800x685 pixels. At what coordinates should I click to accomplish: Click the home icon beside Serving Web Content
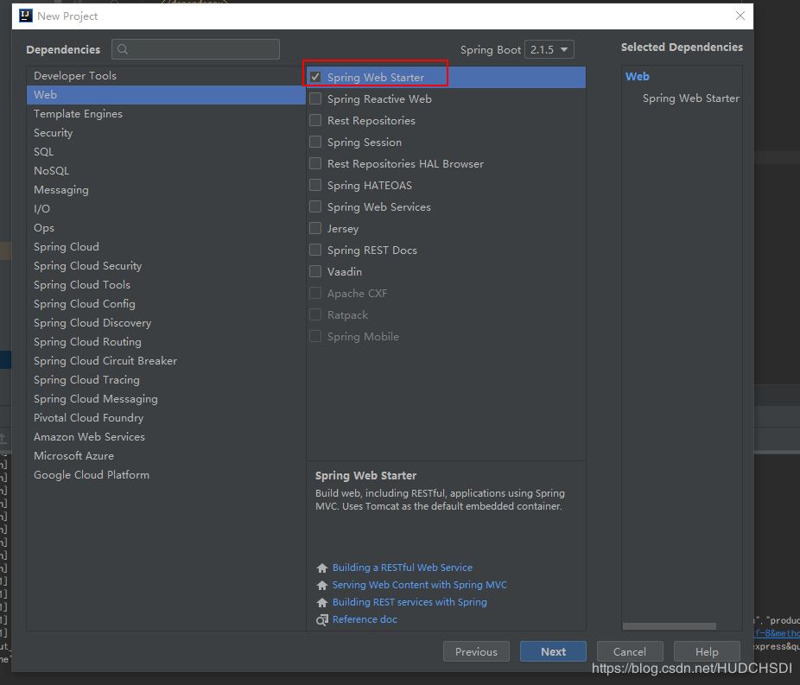(322, 585)
